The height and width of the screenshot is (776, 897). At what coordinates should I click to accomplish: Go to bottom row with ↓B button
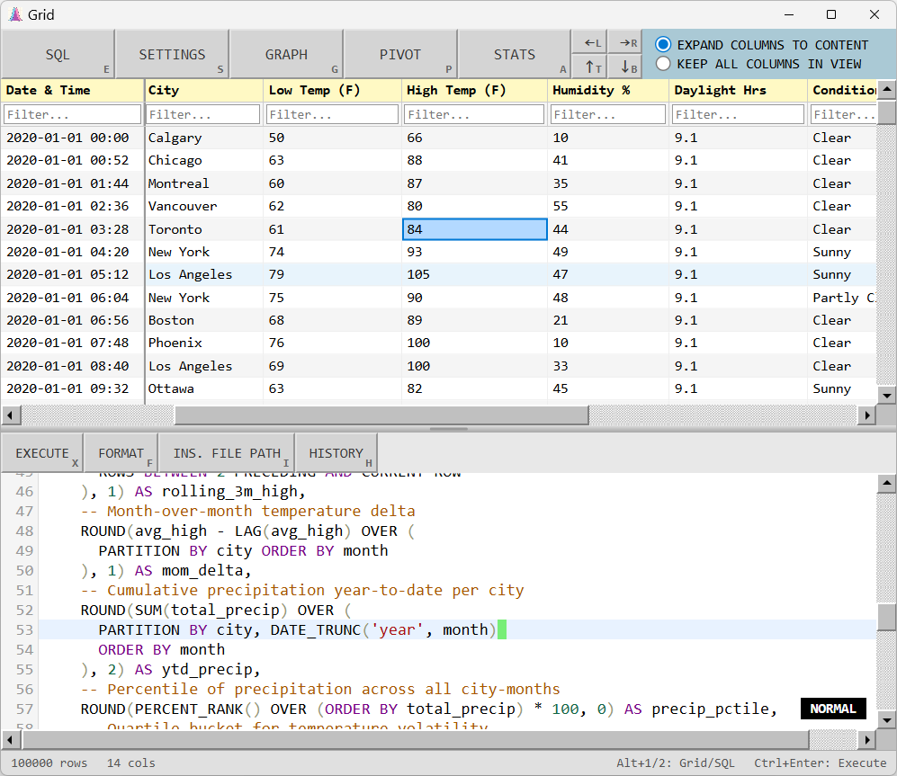(x=625, y=67)
